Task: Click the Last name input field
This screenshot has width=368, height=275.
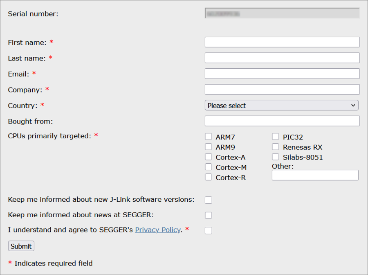Action: click(x=282, y=58)
